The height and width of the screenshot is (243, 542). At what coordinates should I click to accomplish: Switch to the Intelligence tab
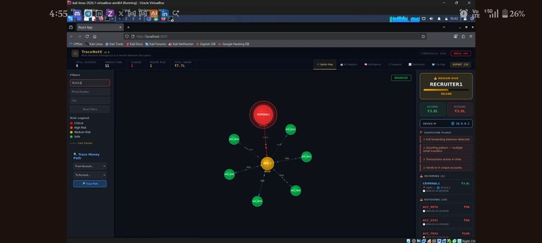coord(373,65)
